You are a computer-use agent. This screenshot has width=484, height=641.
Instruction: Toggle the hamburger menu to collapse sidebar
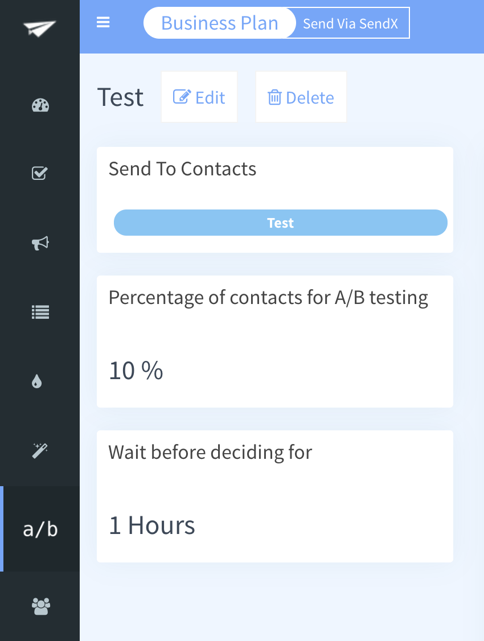(x=103, y=22)
